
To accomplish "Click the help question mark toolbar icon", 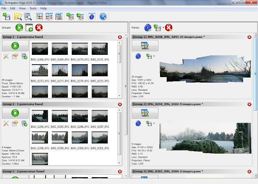I will click(103, 17).
